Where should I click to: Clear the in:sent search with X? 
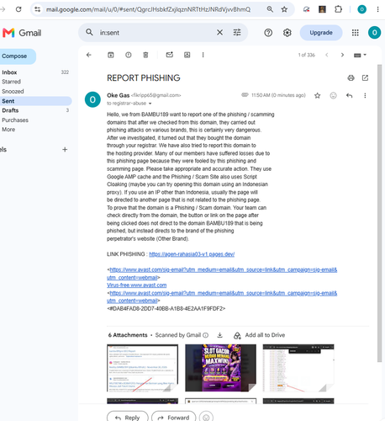point(219,33)
